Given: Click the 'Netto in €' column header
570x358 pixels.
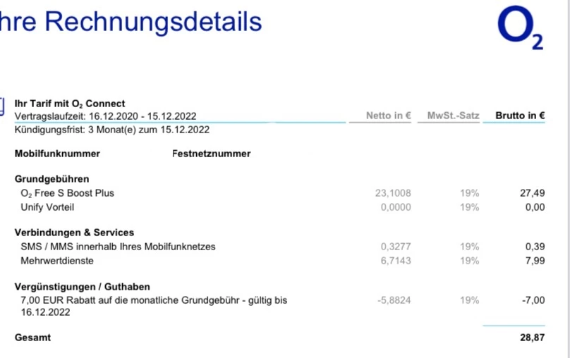Looking at the screenshot, I should 389,116.
